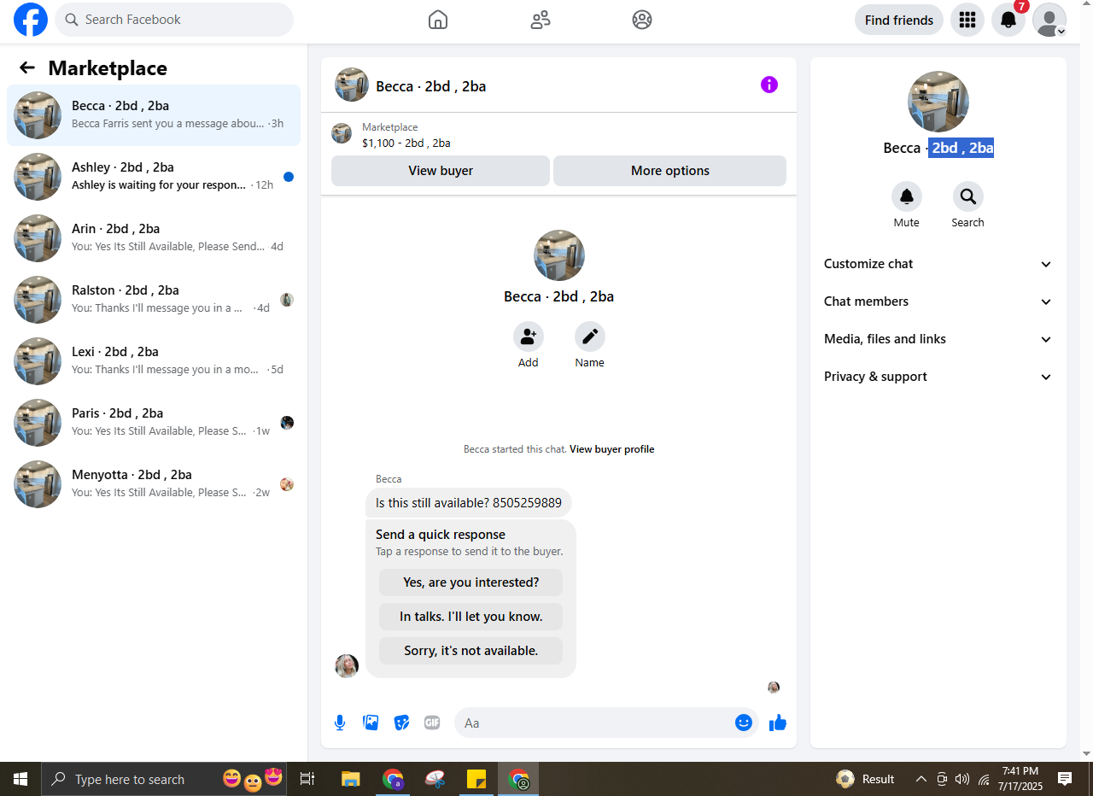The height and width of the screenshot is (796, 1093).
Task: Click the Facebook logo
Action: click(x=31, y=20)
